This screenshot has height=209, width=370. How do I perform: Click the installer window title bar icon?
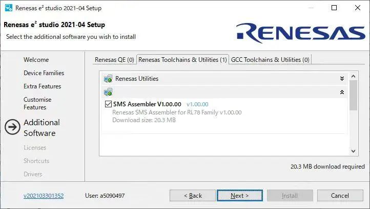pos(8,8)
